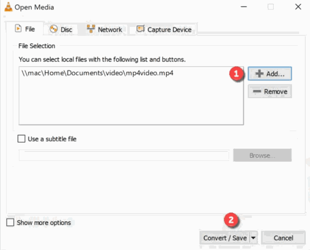The image size is (310, 250).
Task: Click the plus icon on Add button
Action: 259,74
